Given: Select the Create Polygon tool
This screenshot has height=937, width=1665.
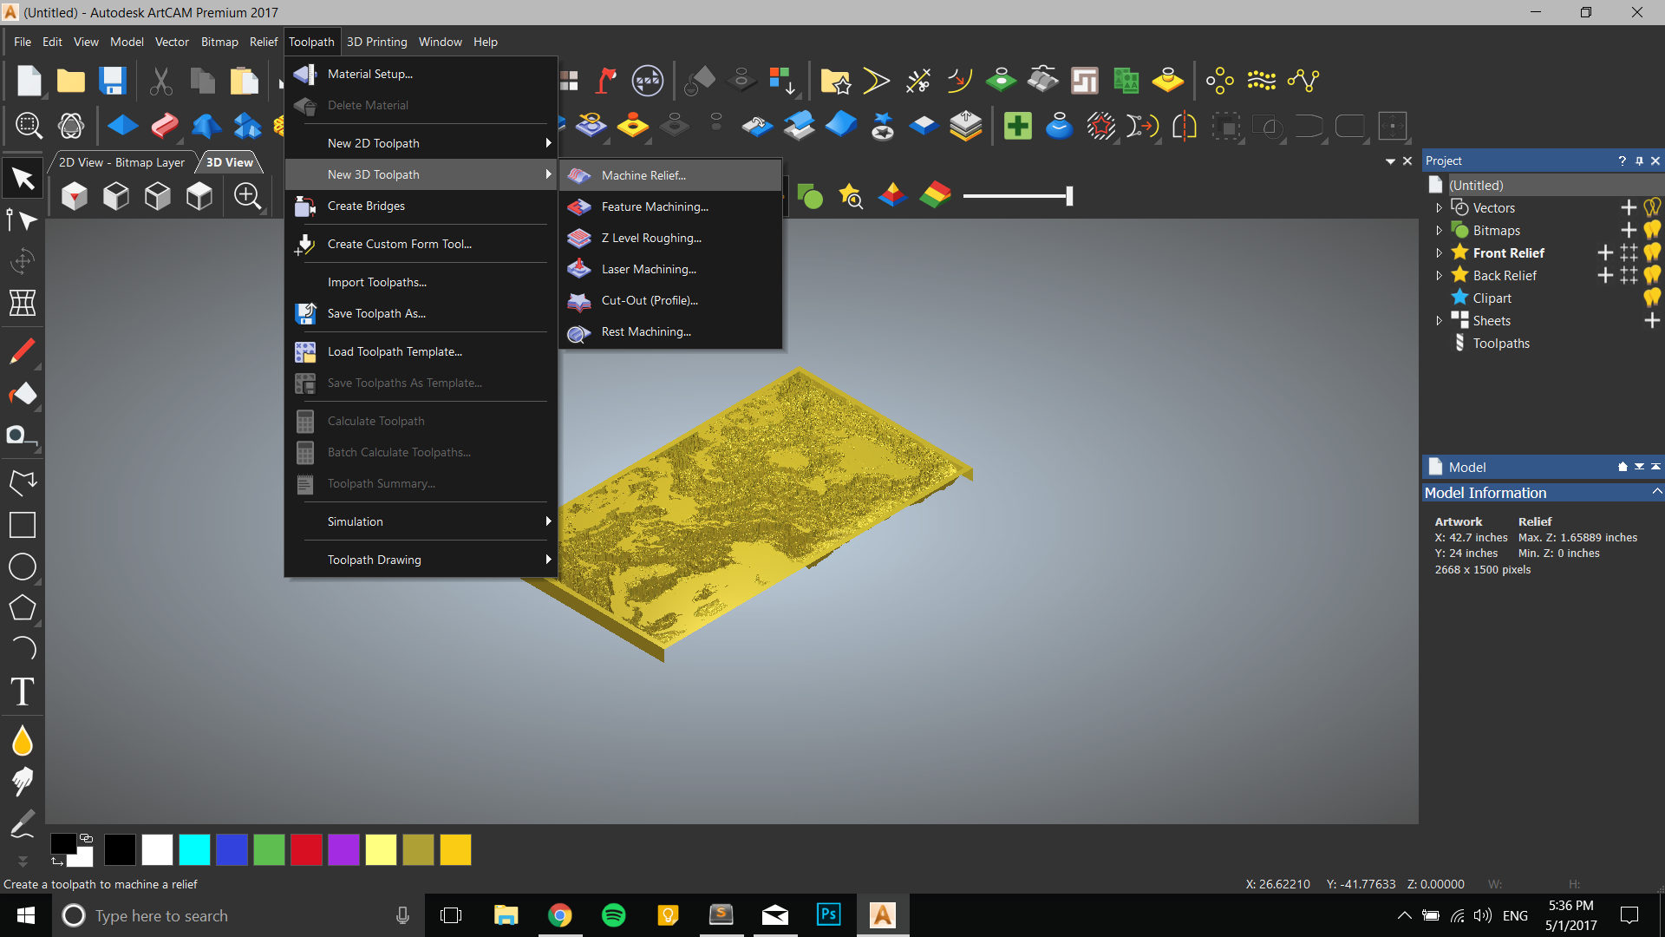Looking at the screenshot, I should (23, 607).
